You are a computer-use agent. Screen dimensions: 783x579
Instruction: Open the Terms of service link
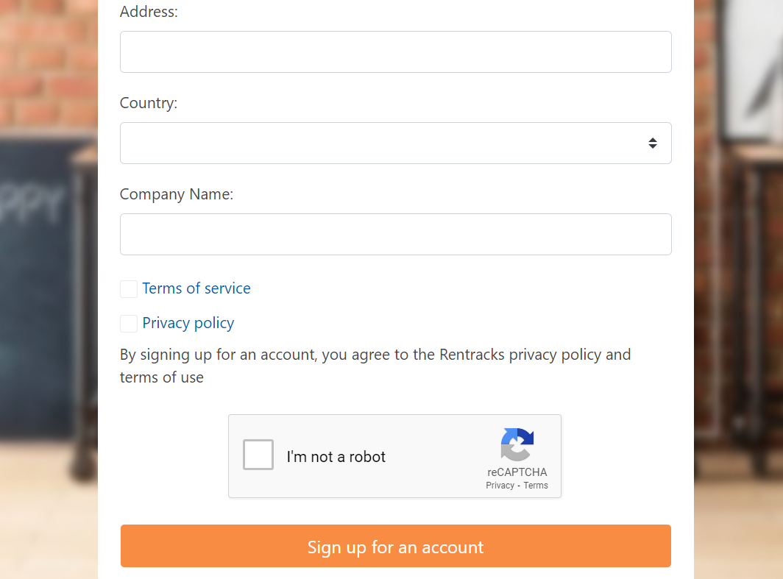click(x=196, y=288)
